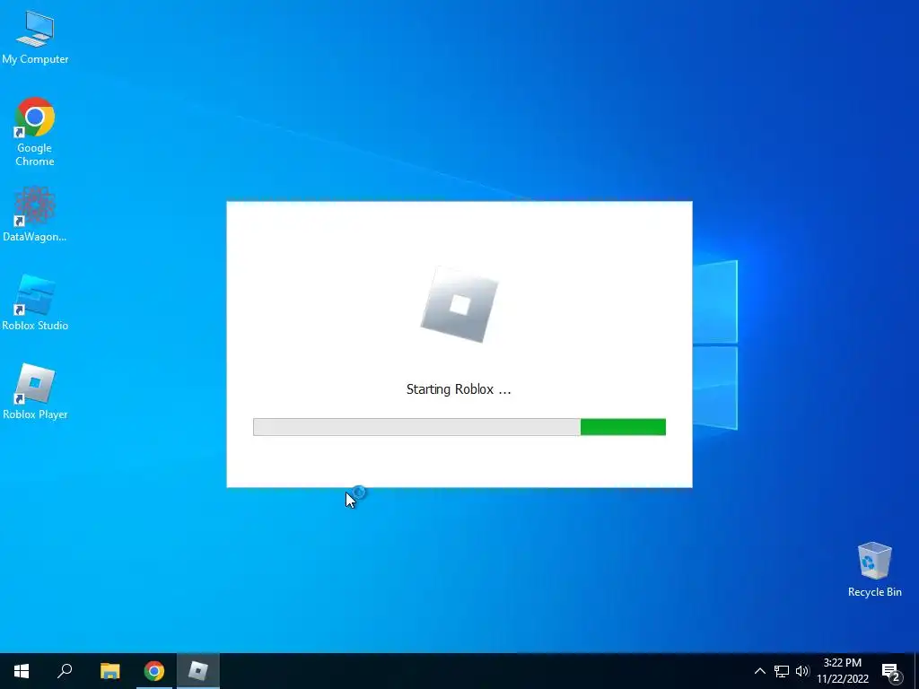
Task: Open Chrome from the taskbar
Action: (x=154, y=671)
